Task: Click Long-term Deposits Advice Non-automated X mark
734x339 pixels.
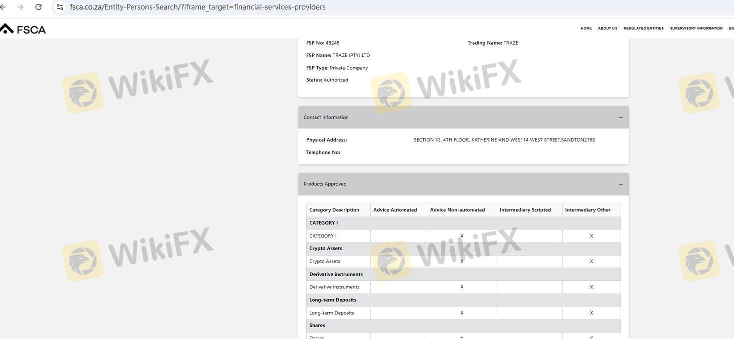Action: (x=462, y=313)
